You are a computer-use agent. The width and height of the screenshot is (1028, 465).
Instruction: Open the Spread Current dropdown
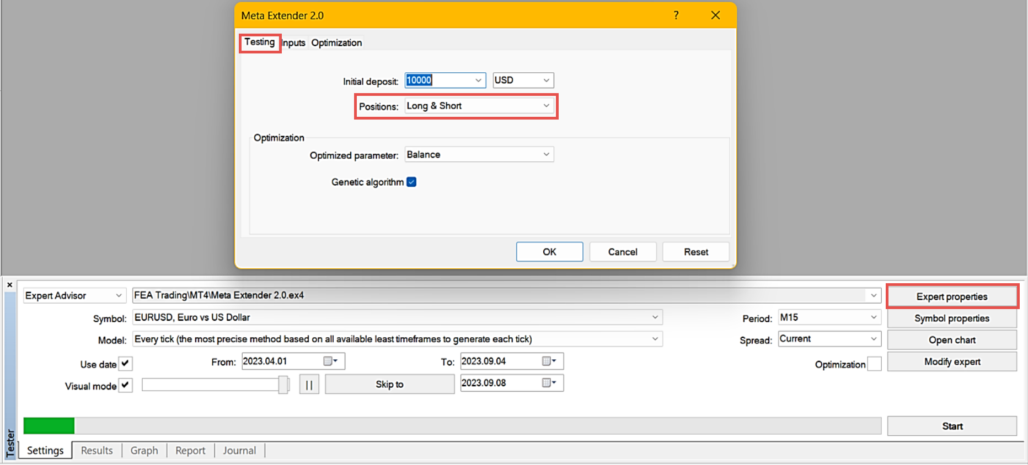(874, 339)
